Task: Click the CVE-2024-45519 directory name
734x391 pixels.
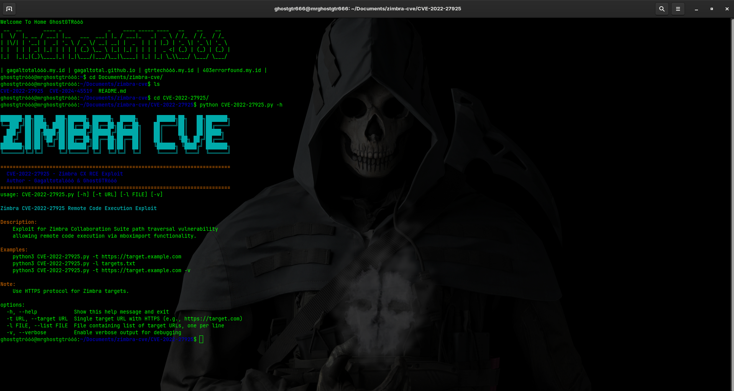Action: point(71,91)
